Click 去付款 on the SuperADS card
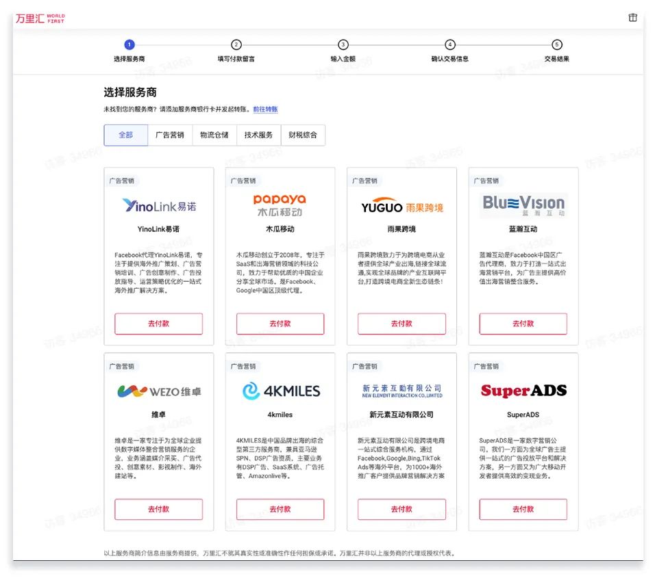655x578 pixels. (x=522, y=509)
